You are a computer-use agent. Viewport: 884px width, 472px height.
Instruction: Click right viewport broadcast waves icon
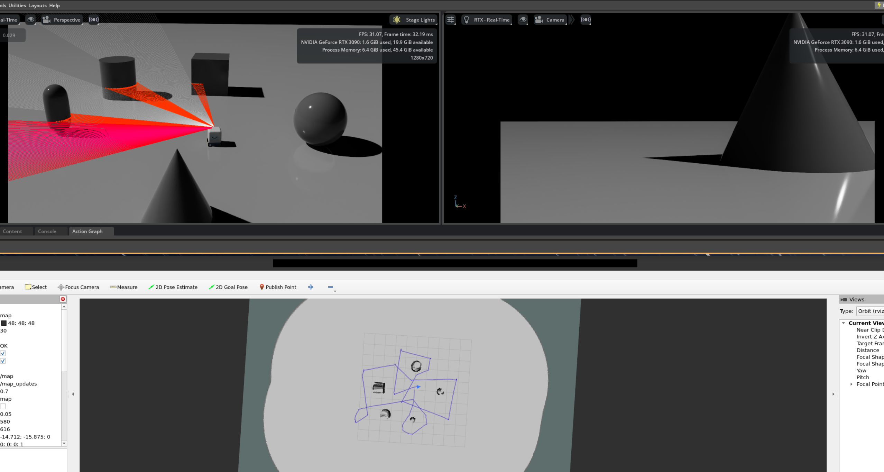[585, 20]
